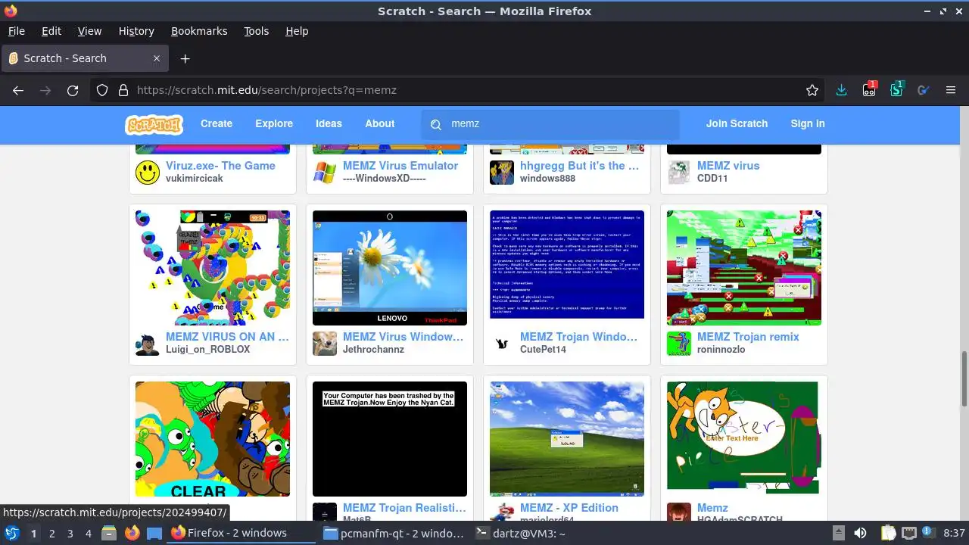The width and height of the screenshot is (969, 545).
Task: Open the Help menu
Action: coord(297,31)
